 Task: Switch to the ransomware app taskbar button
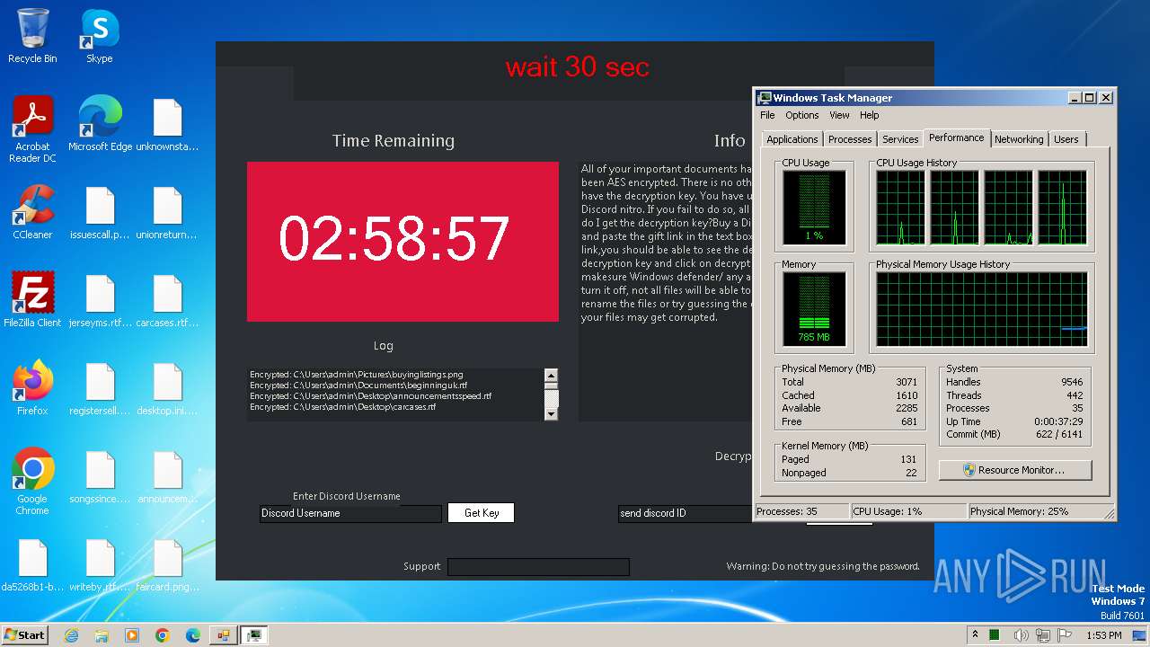(x=223, y=635)
